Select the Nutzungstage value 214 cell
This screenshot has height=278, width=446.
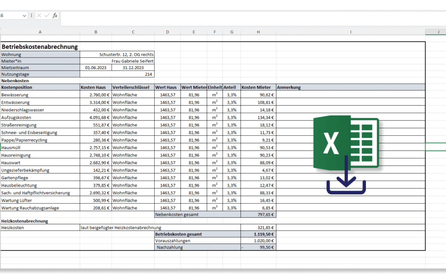tap(133, 74)
